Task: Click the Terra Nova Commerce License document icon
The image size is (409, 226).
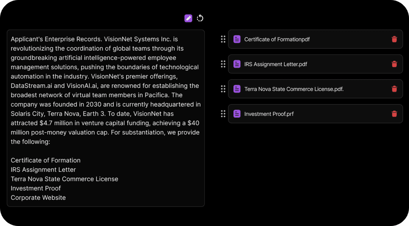Action: pos(237,89)
